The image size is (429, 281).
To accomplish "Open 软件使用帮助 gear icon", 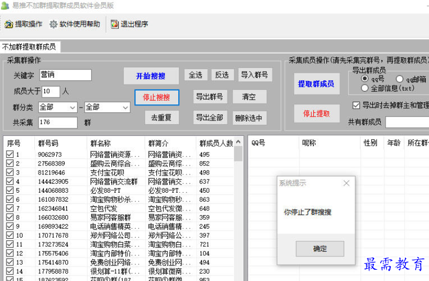I will pos(54,24).
